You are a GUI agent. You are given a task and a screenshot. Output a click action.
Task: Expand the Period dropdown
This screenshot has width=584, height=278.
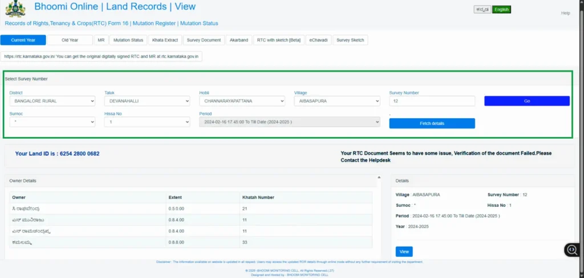click(x=290, y=122)
